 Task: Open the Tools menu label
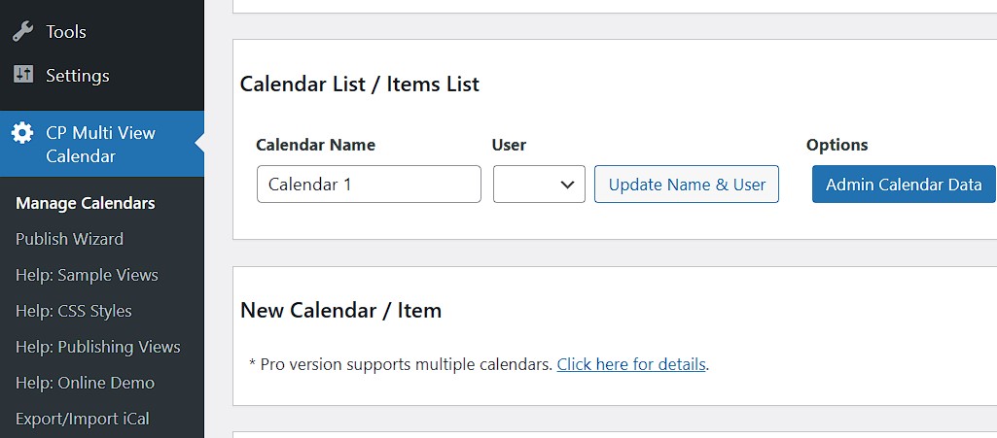click(66, 32)
